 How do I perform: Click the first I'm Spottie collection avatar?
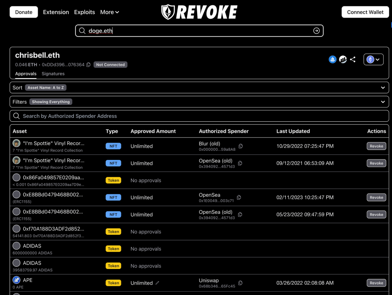click(x=16, y=143)
